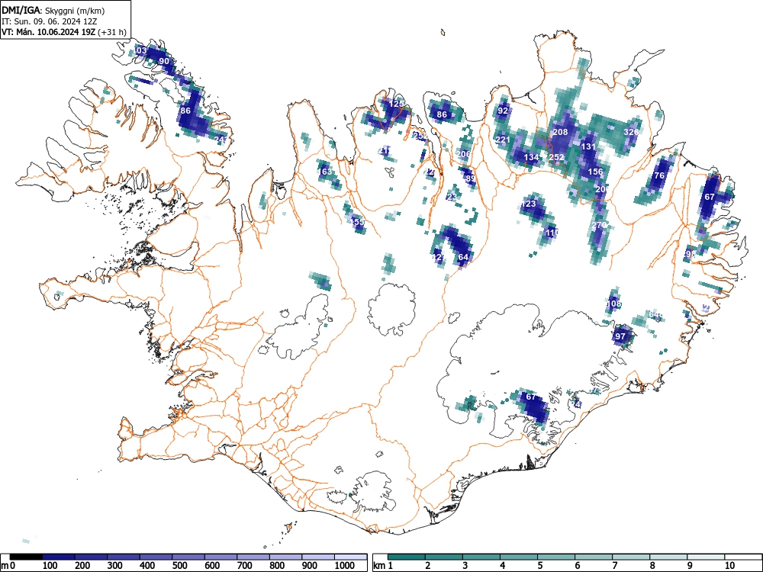Screen dimensions: 763x572
Task: Select the 252 visibility value on the map
Action: (556, 158)
